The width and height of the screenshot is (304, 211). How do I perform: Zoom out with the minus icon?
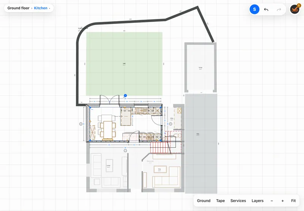click(x=272, y=201)
